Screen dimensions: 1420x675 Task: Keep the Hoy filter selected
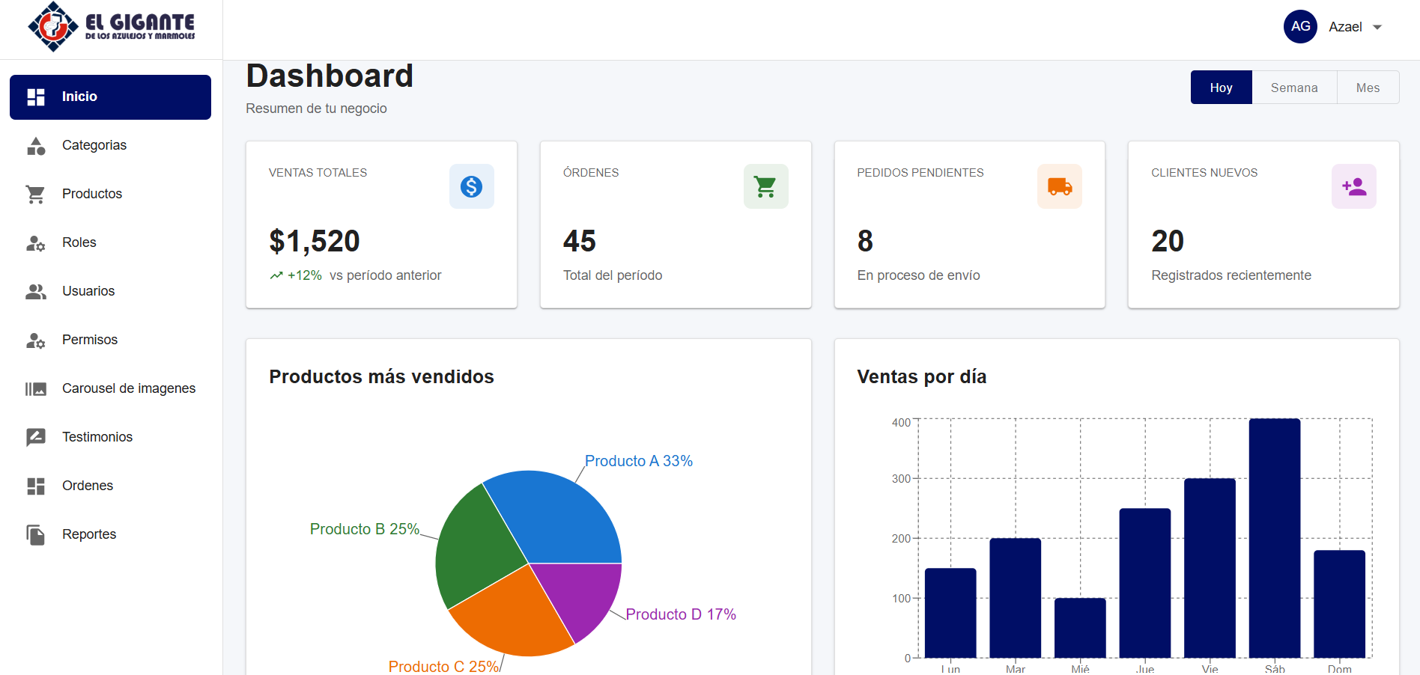coord(1221,88)
